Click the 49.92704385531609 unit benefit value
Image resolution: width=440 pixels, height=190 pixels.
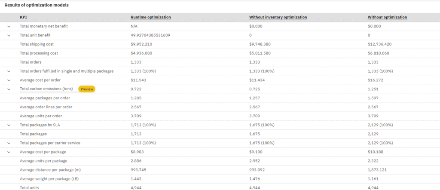150,35
